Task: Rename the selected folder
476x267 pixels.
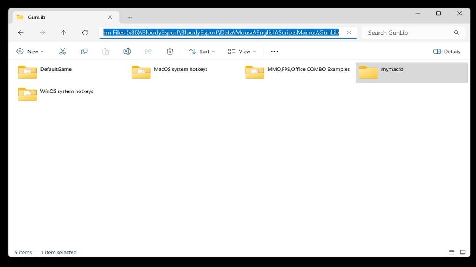Action: click(127, 51)
